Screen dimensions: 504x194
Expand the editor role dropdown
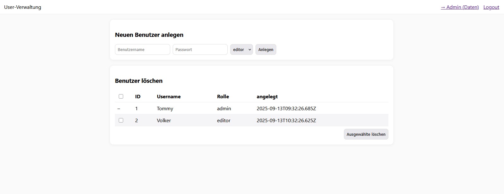click(x=241, y=49)
